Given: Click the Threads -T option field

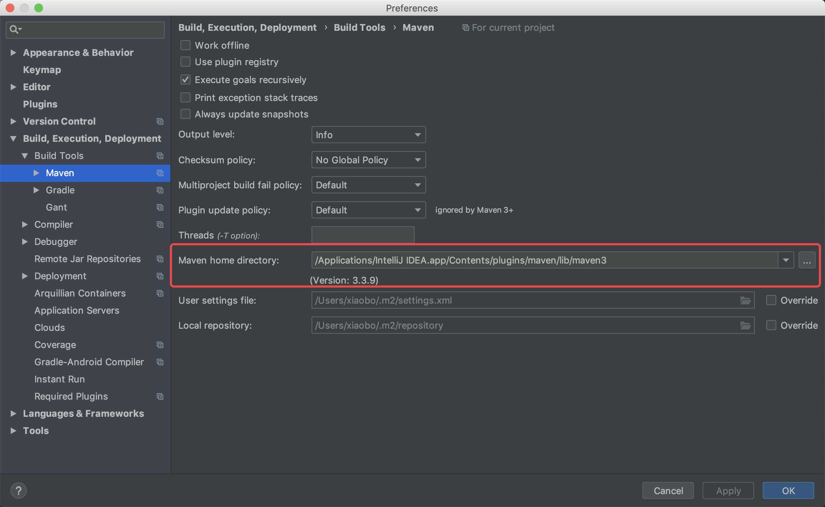Looking at the screenshot, I should [x=363, y=235].
